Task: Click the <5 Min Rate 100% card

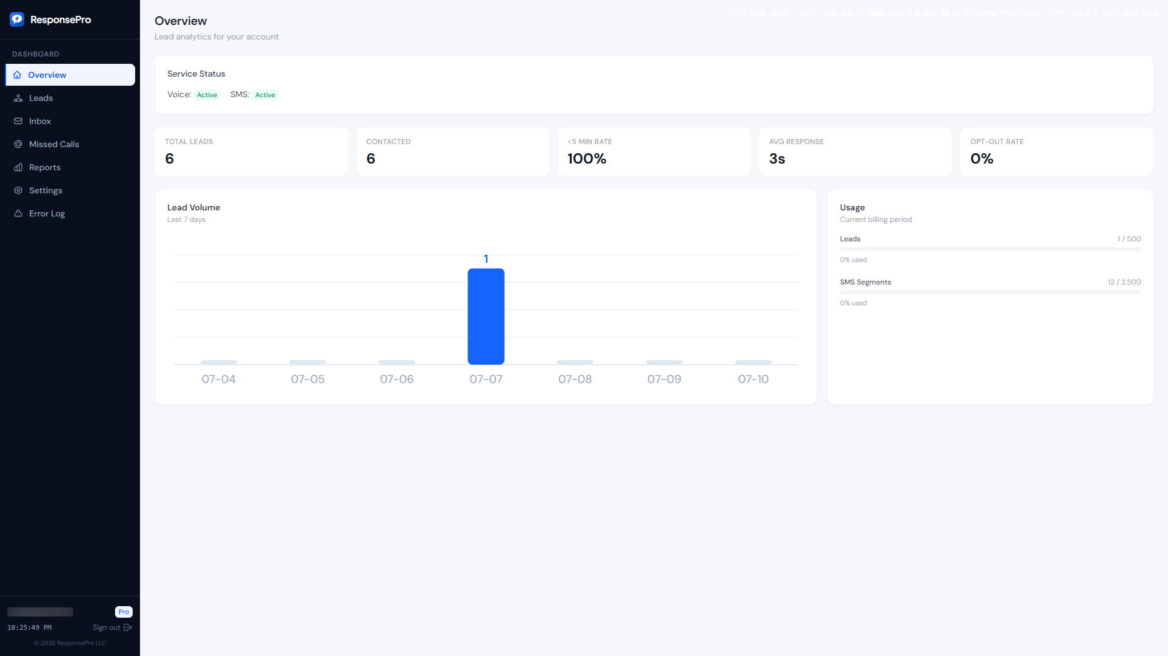Action: point(654,151)
